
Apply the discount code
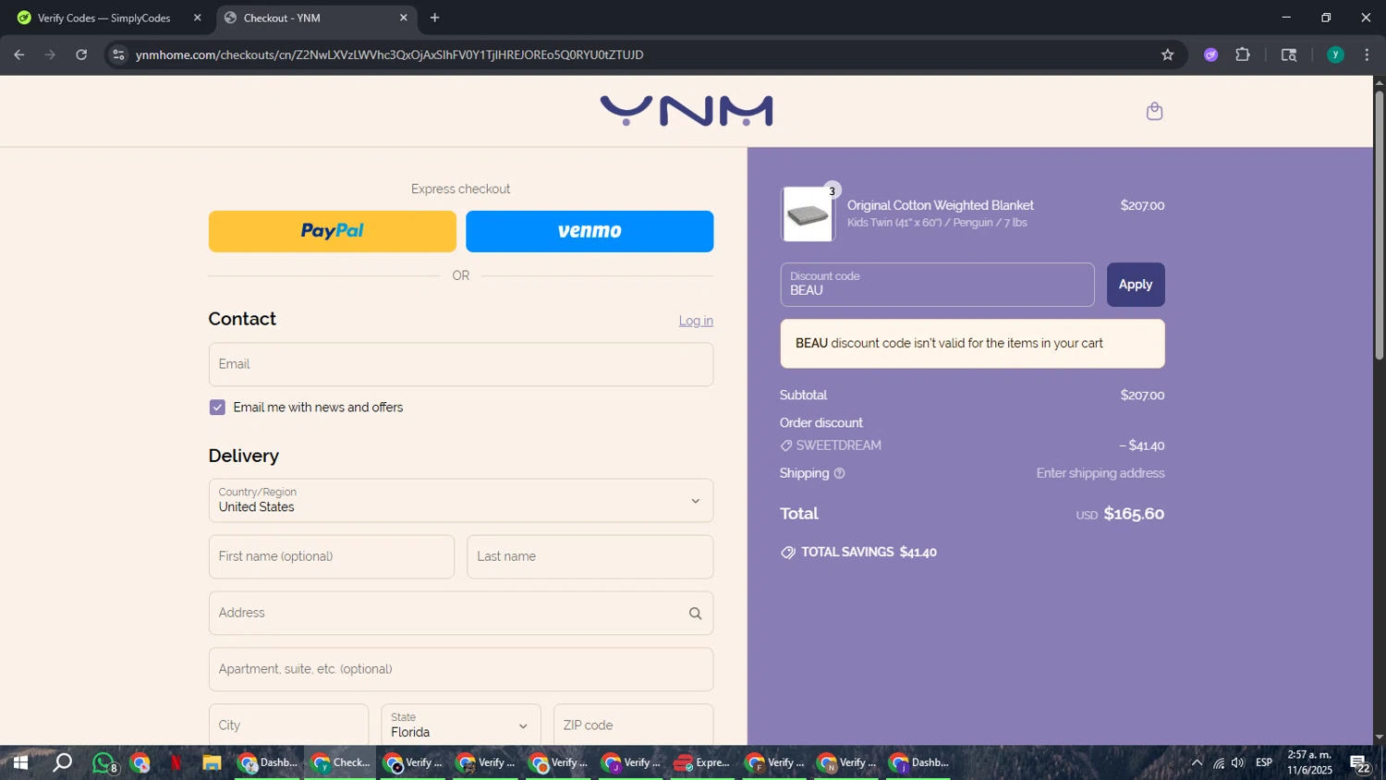click(x=1136, y=285)
